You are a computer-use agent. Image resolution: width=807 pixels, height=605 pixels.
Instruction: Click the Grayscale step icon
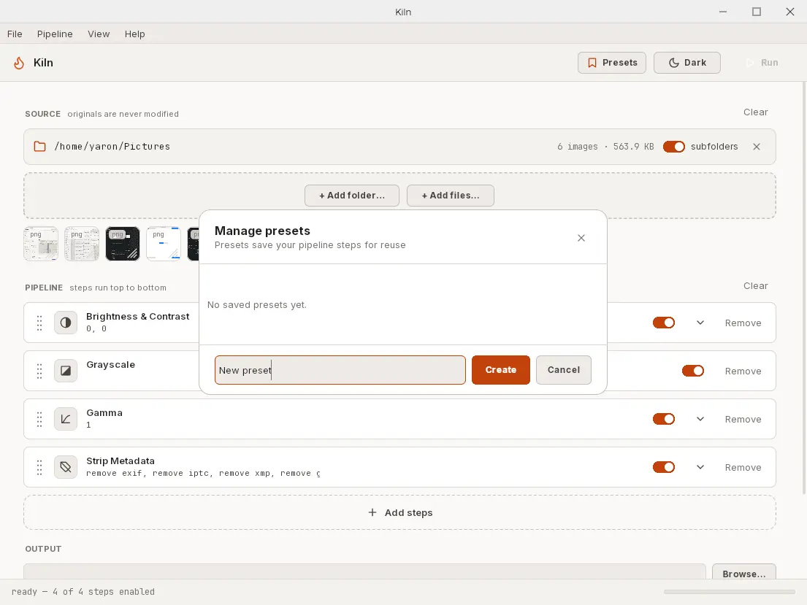pos(65,371)
